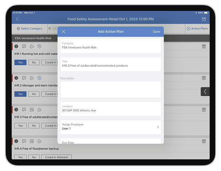
Task: Tap the save disk icon in header
Action: tap(204, 19)
